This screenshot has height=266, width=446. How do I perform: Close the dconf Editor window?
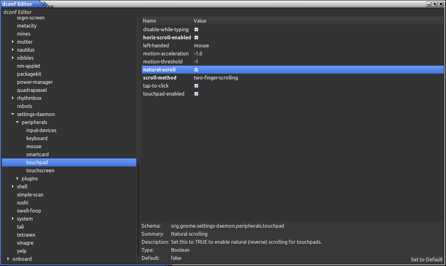(441, 4)
